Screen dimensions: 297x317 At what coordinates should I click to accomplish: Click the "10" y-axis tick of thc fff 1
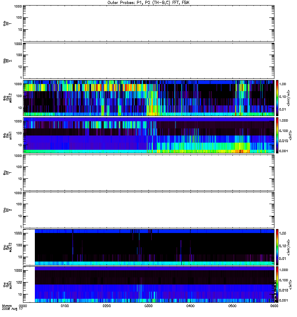coord(20,179)
